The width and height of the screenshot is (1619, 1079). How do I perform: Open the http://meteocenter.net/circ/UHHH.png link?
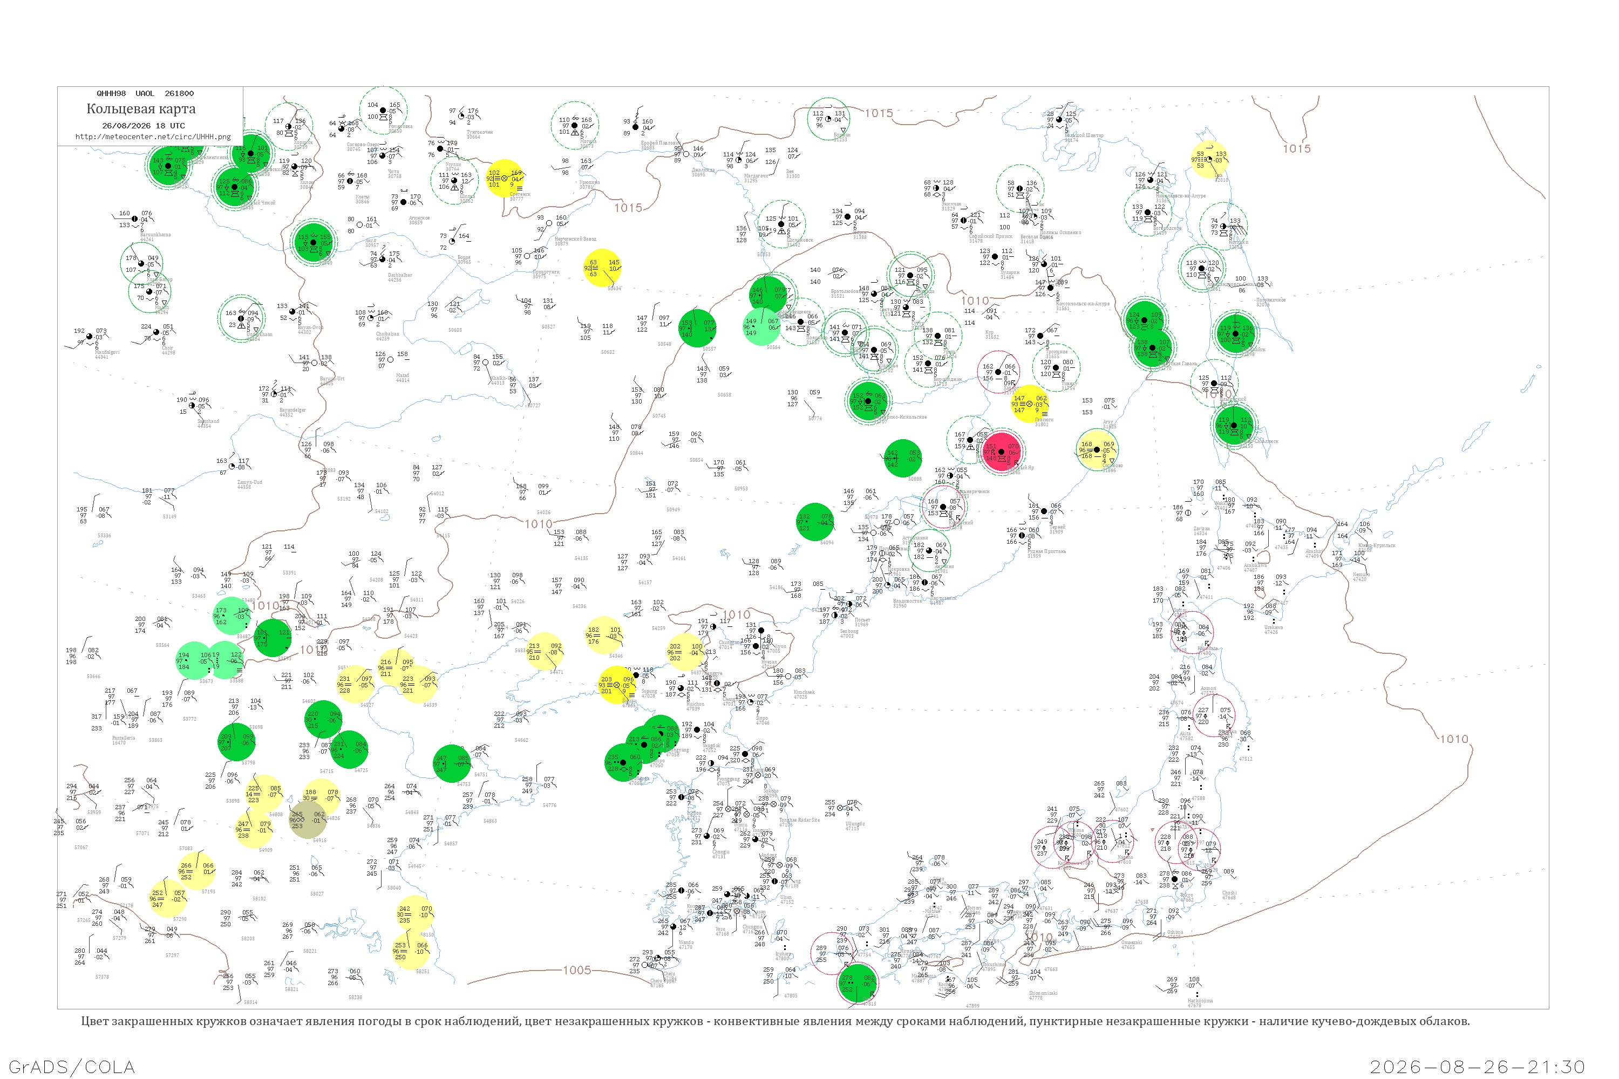[x=153, y=136]
